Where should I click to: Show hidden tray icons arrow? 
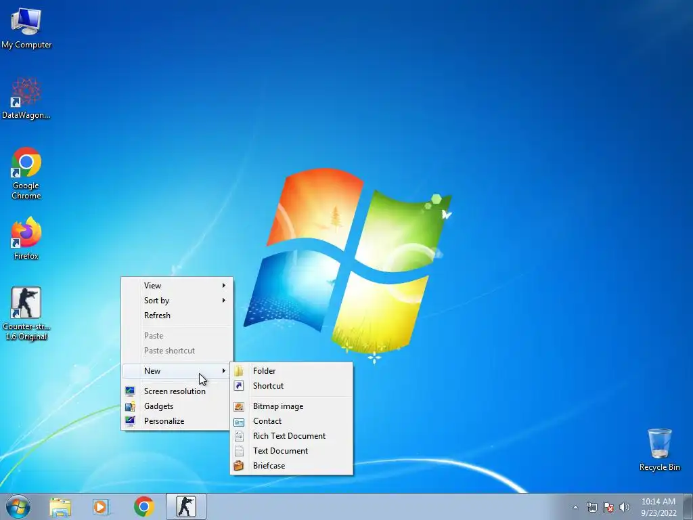coord(575,507)
